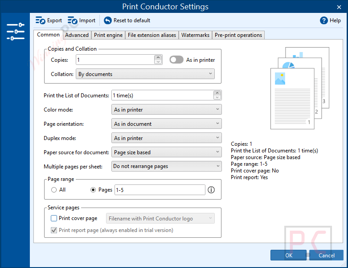Switch to the Print engine tab

pos(108,35)
